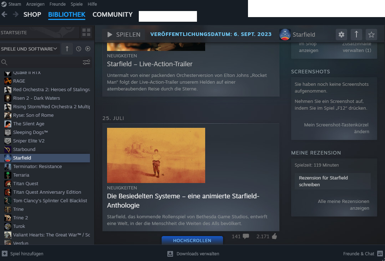The image size is (385, 261).
Task: Click the sort arrow icon beside Spiele und Software
Action: (67, 49)
